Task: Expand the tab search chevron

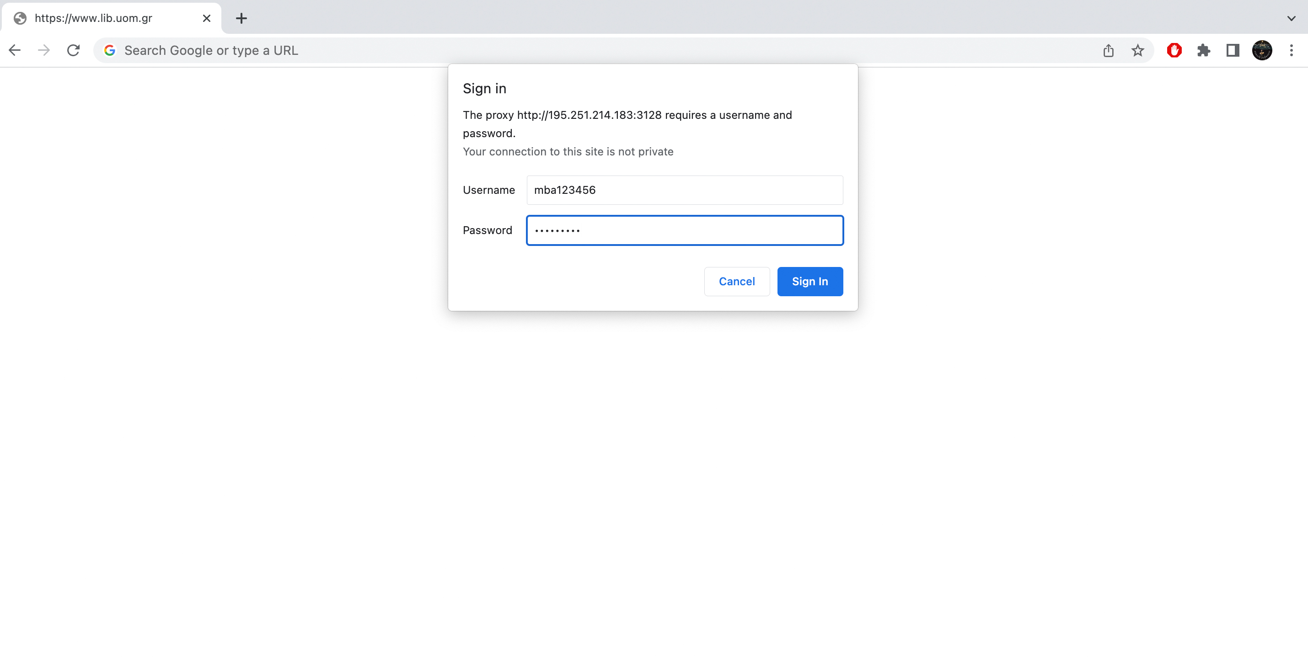Action: tap(1291, 18)
